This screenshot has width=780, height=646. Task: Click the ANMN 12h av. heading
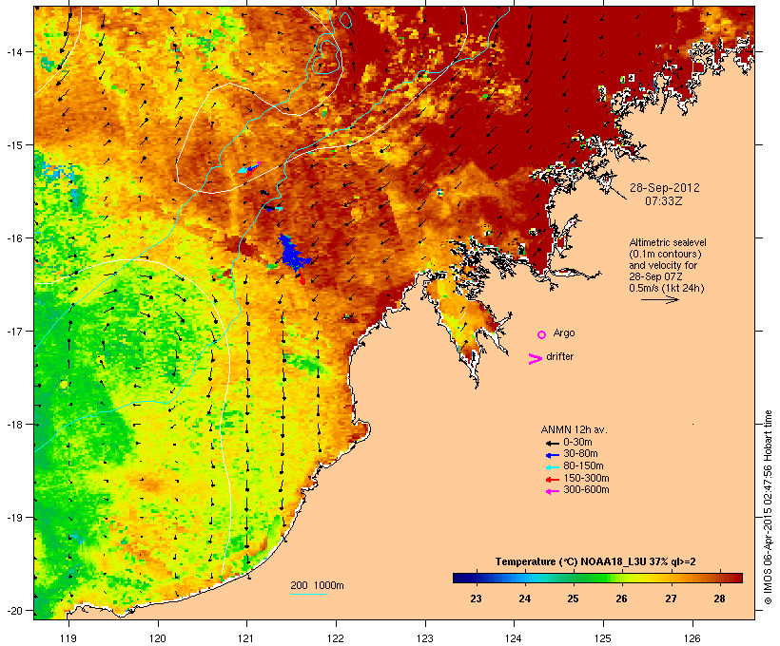coord(574,429)
